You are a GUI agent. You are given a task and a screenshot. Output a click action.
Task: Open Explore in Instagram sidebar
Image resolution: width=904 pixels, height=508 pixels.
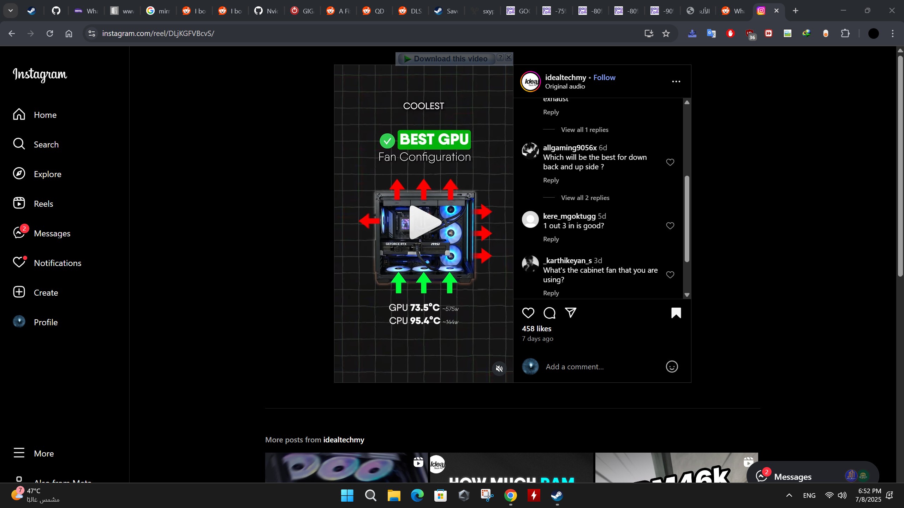(x=37, y=174)
